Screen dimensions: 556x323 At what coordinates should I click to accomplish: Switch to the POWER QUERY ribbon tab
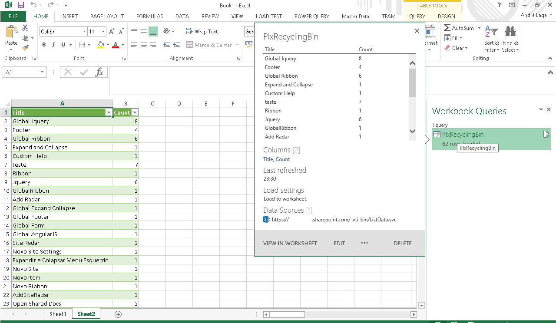point(312,16)
